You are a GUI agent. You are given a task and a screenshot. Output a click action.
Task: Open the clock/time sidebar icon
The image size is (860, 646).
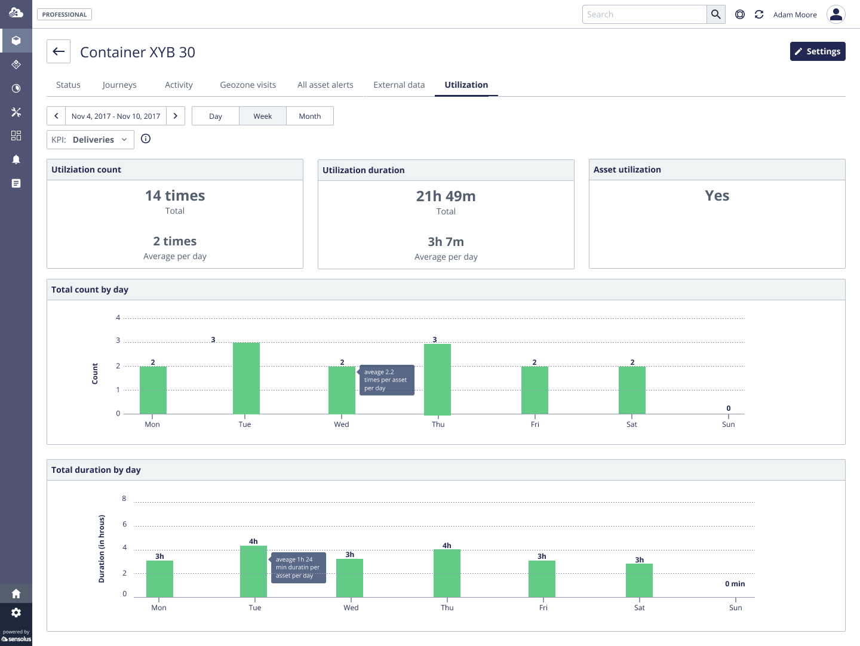[16, 88]
